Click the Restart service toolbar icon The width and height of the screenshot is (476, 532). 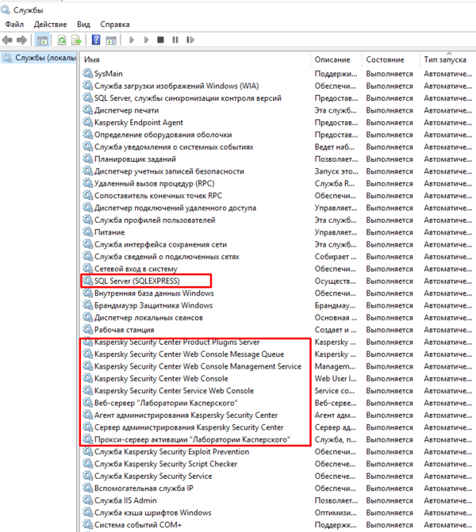tap(189, 40)
